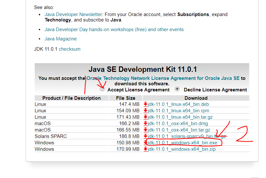Viewport: 266px width, 178px height.
Task: Download jdk-11.0.1_solaris-sparcv9_bin.tar.gz file
Action: coord(187,136)
